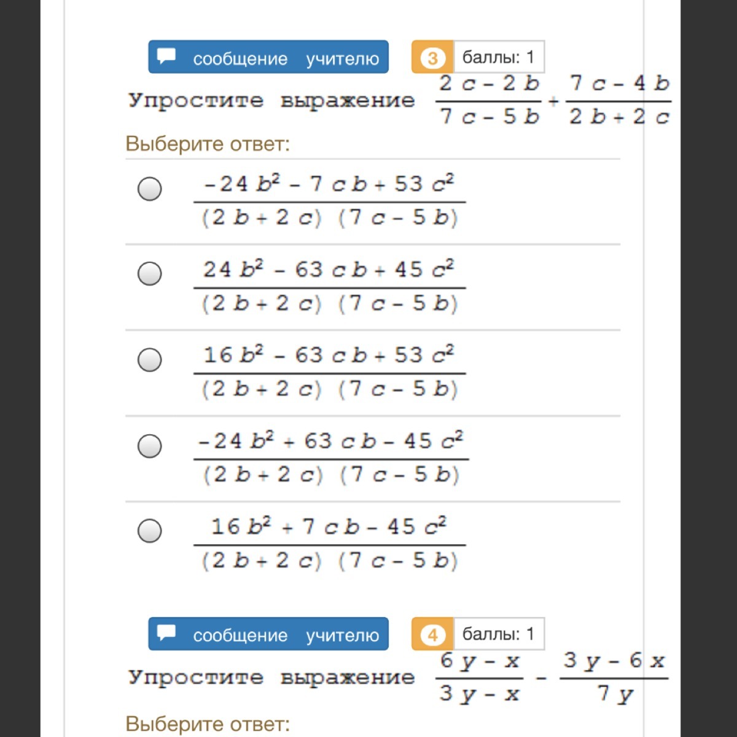Click the formula 24b² − 63cb + 45c² answer text
Screen dimensions: 737x737
pyautogui.click(x=329, y=286)
